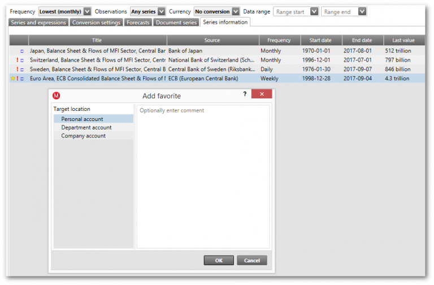Select Company account as target location

pos(84,136)
